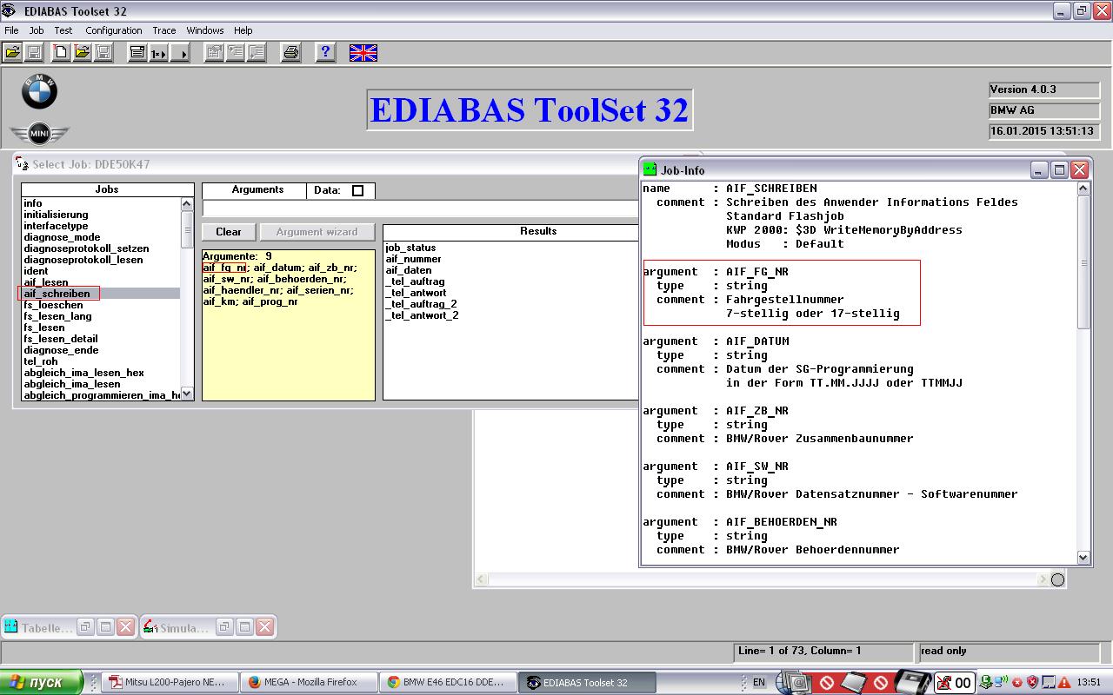Click the taskbar clock showing 13:51
The image size is (1113, 695).
coord(1089,682)
